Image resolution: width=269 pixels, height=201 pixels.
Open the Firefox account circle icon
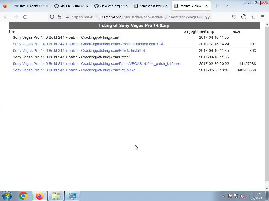[x=244, y=17]
